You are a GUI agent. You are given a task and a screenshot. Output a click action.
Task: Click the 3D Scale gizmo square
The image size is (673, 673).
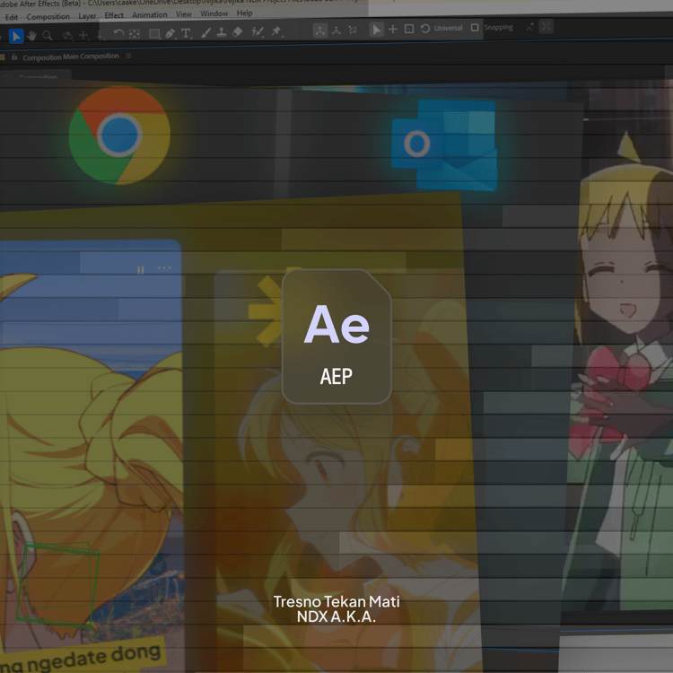(x=409, y=29)
